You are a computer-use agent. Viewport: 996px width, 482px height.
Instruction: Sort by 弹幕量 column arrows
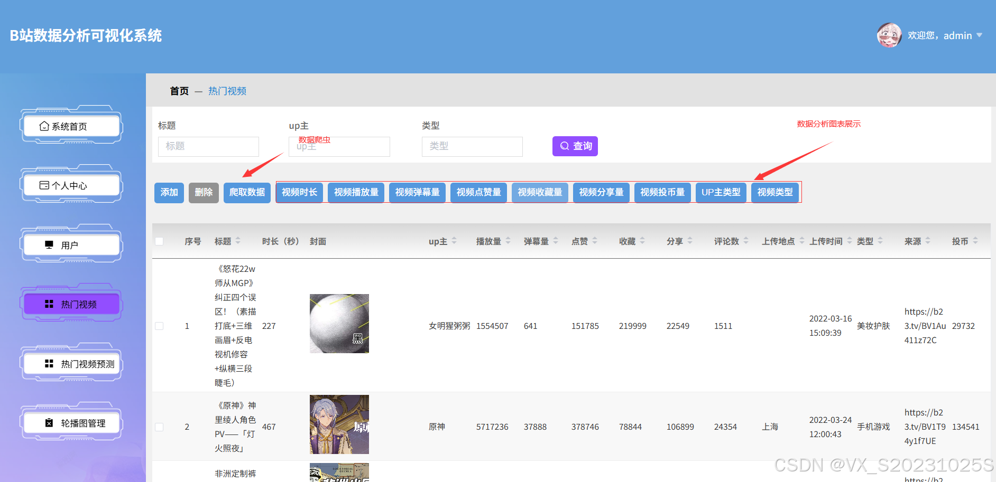[556, 241]
